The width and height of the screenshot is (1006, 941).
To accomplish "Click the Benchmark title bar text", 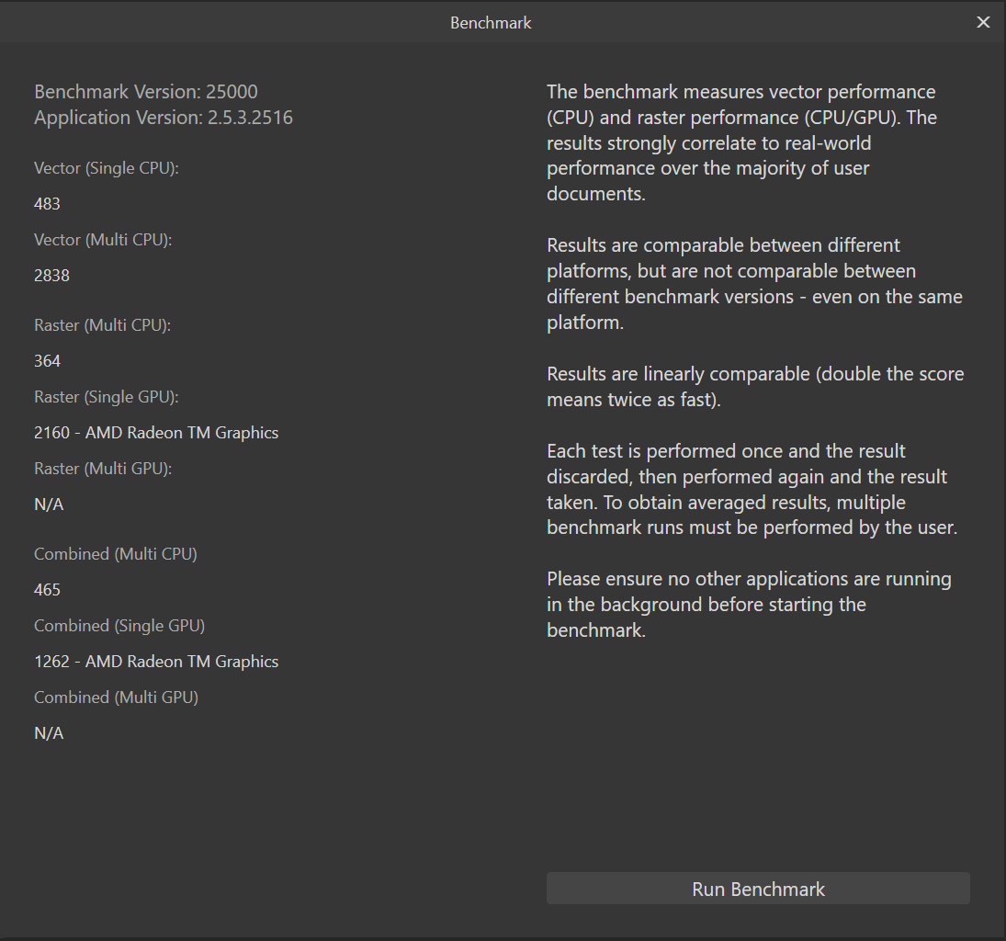I will point(491,22).
